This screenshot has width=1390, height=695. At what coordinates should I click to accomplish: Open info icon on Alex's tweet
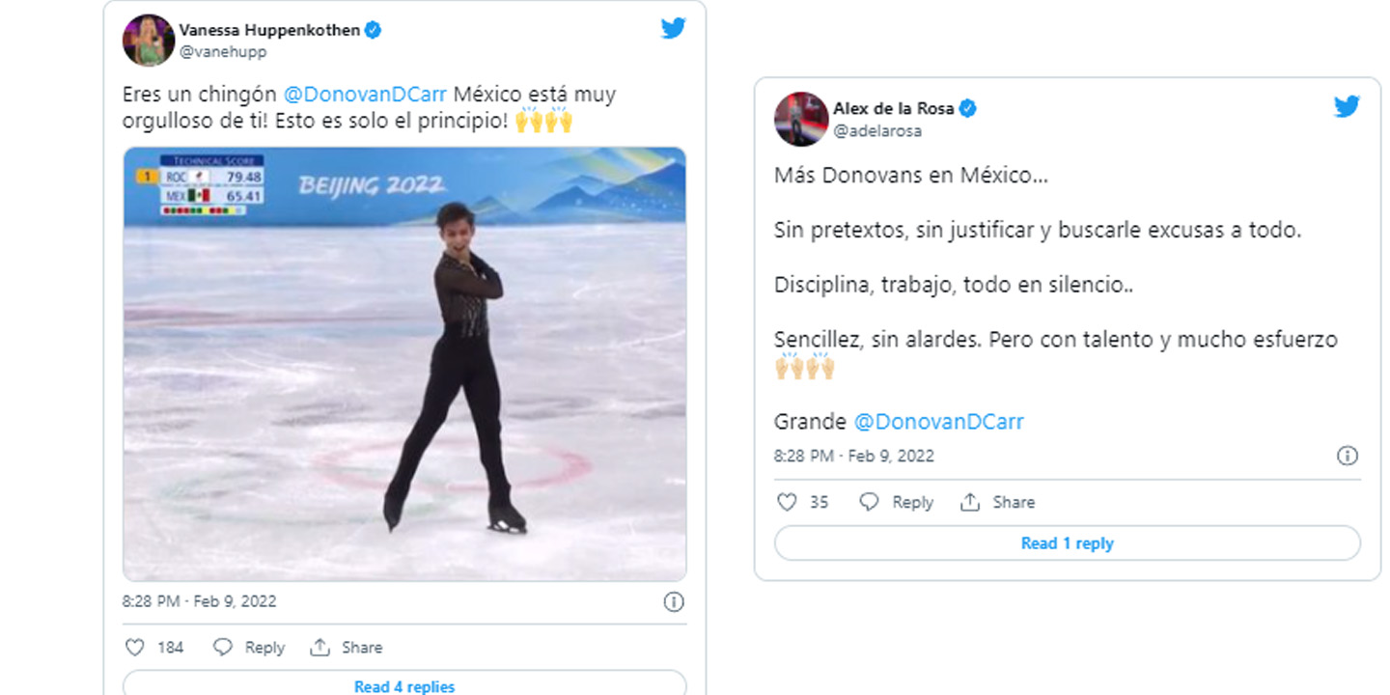(1348, 456)
